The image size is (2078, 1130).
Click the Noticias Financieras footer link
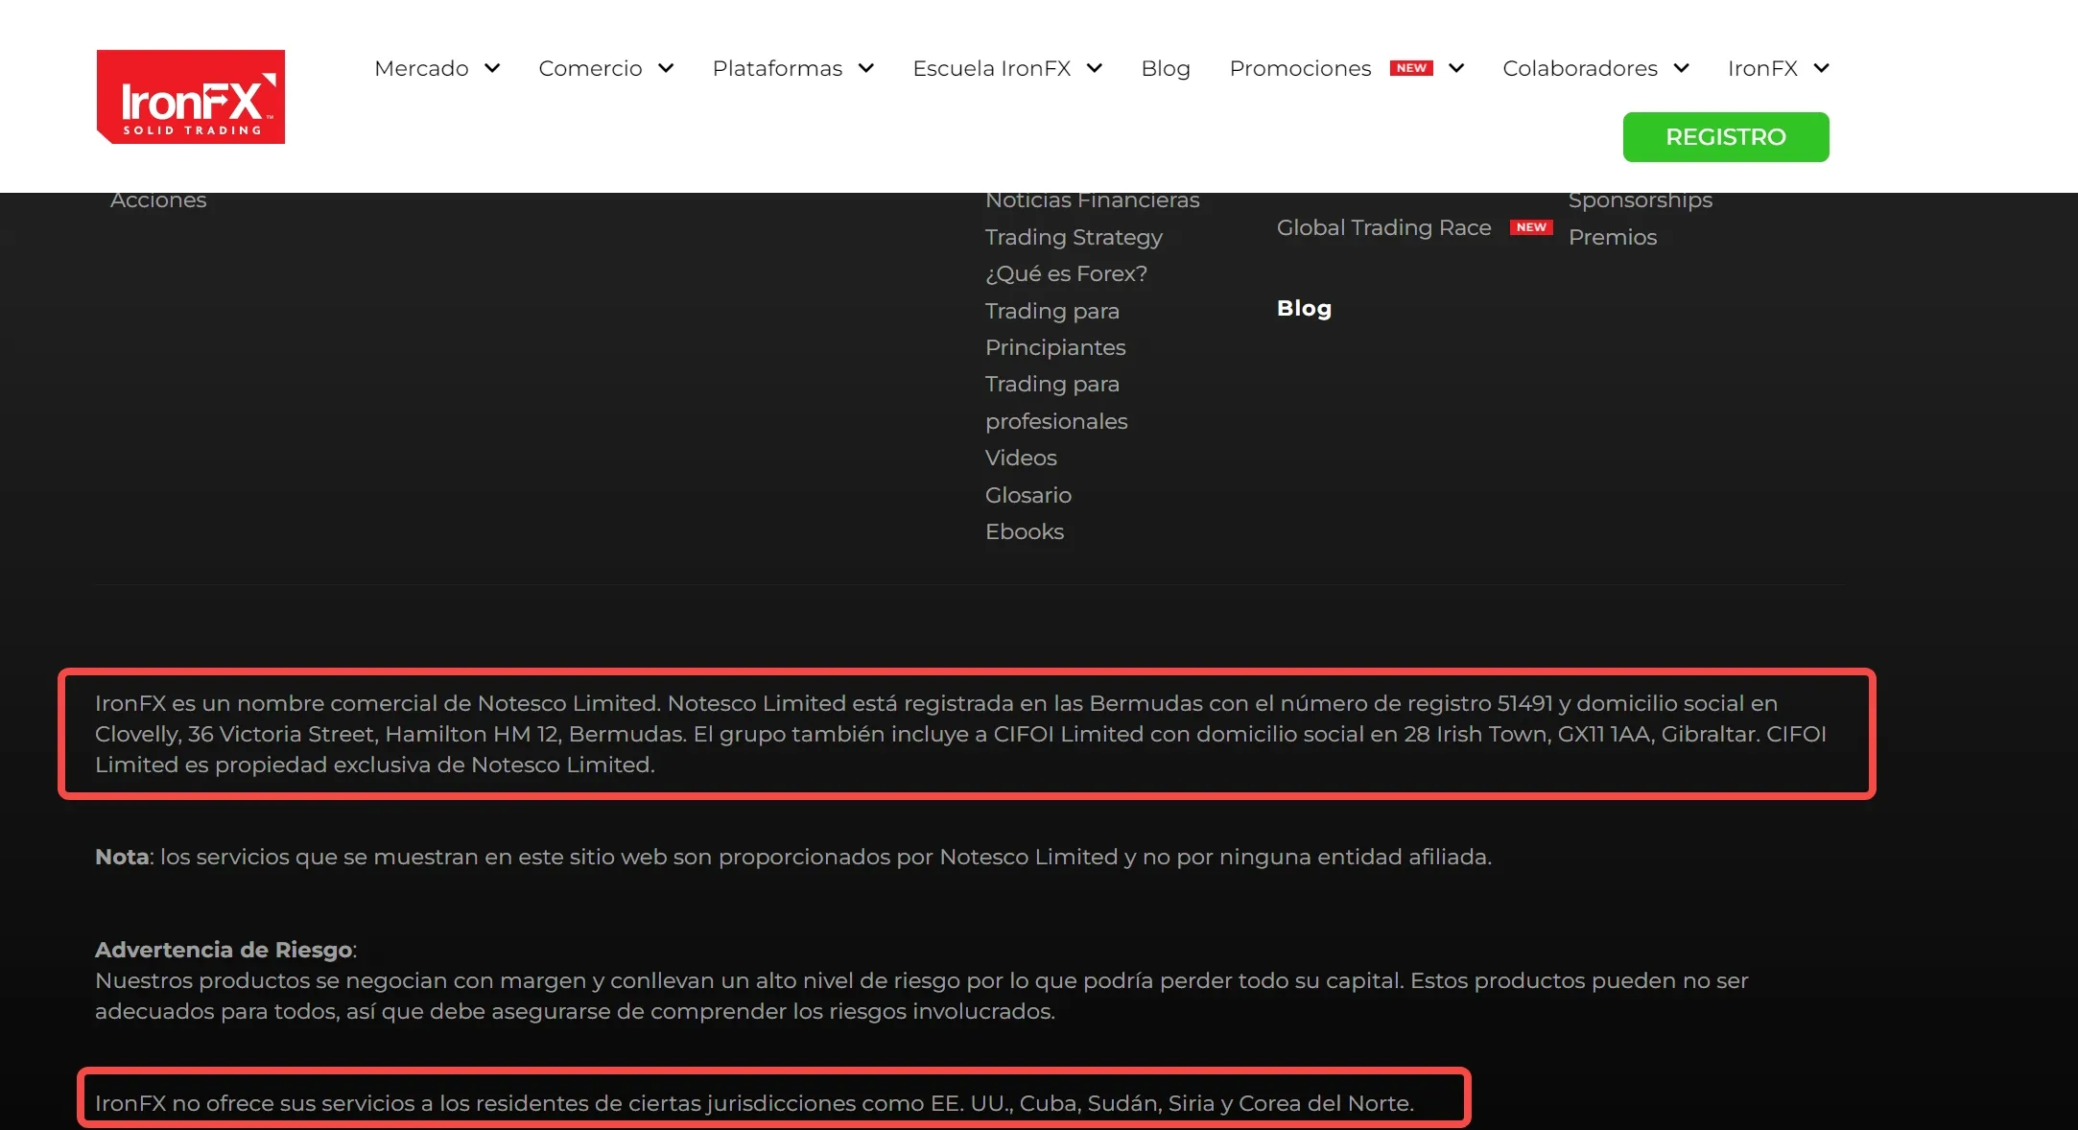pos(1093,200)
